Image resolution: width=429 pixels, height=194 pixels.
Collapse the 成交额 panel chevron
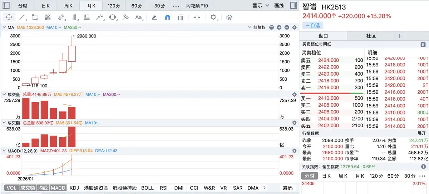coord(4,123)
